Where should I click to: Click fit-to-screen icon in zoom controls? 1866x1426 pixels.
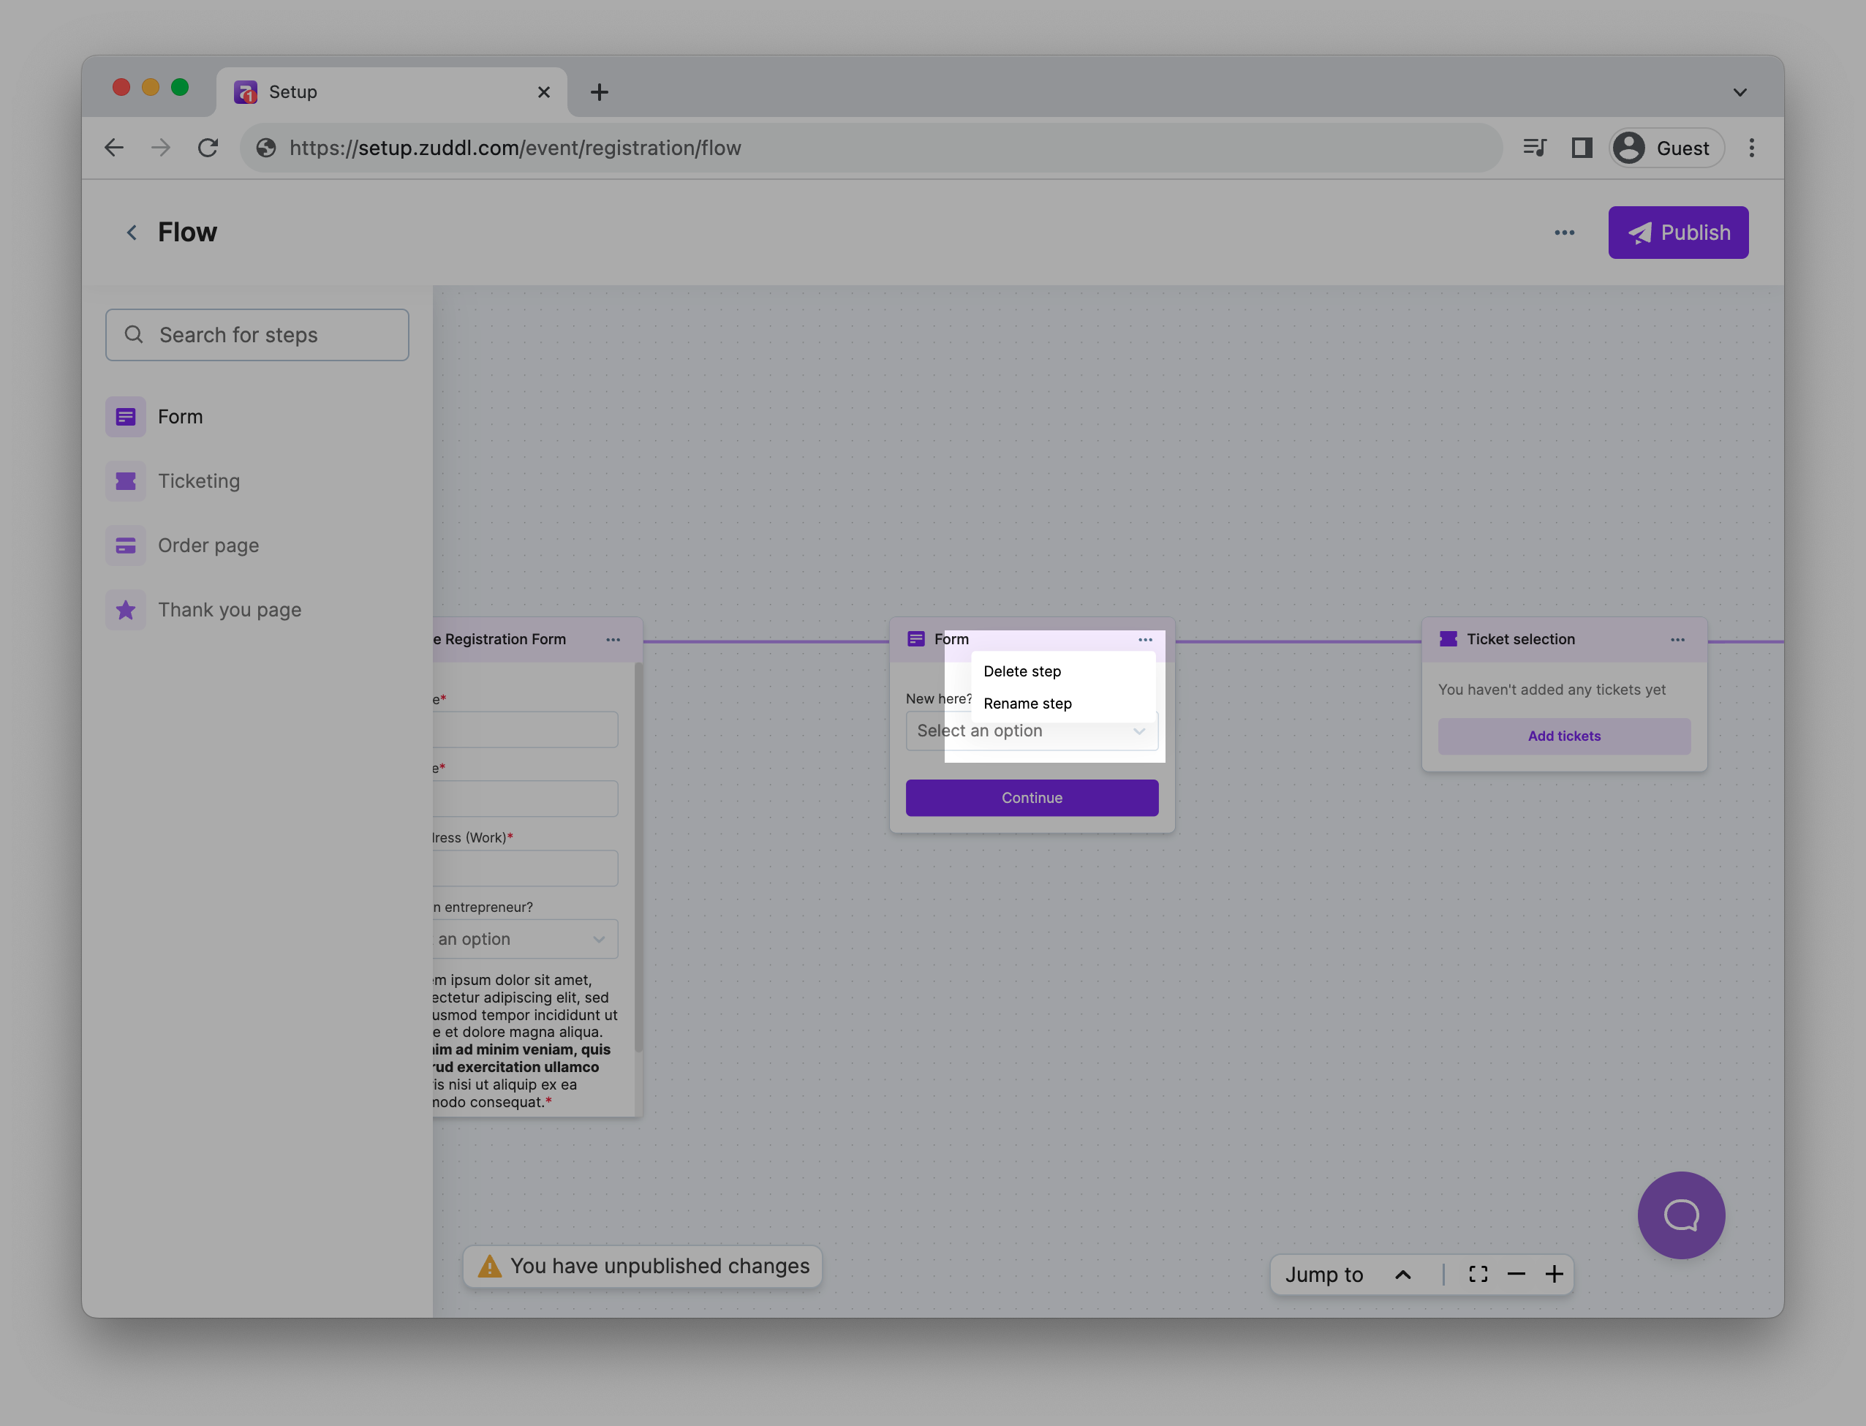(1477, 1274)
